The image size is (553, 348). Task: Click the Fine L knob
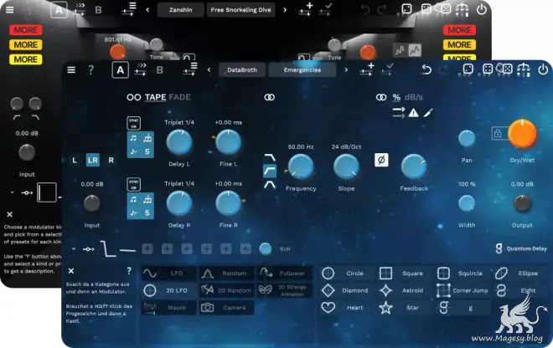click(228, 142)
